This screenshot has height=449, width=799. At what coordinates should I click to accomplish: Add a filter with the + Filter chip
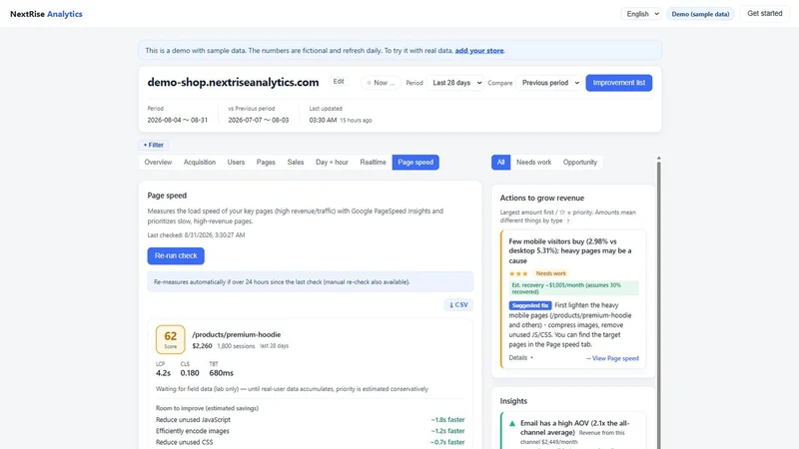(x=154, y=145)
